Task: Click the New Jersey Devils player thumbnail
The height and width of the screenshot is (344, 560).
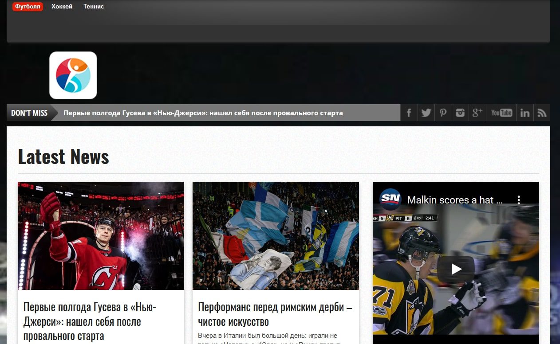Action: [101, 236]
